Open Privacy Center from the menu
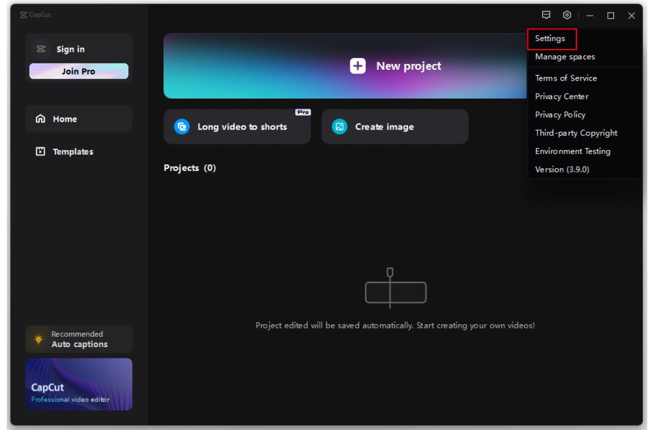The height and width of the screenshot is (430, 654). tap(584, 96)
